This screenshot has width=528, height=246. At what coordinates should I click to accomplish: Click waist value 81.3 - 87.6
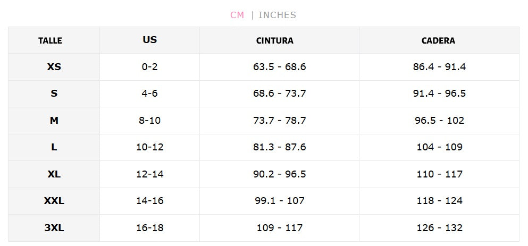(x=279, y=147)
